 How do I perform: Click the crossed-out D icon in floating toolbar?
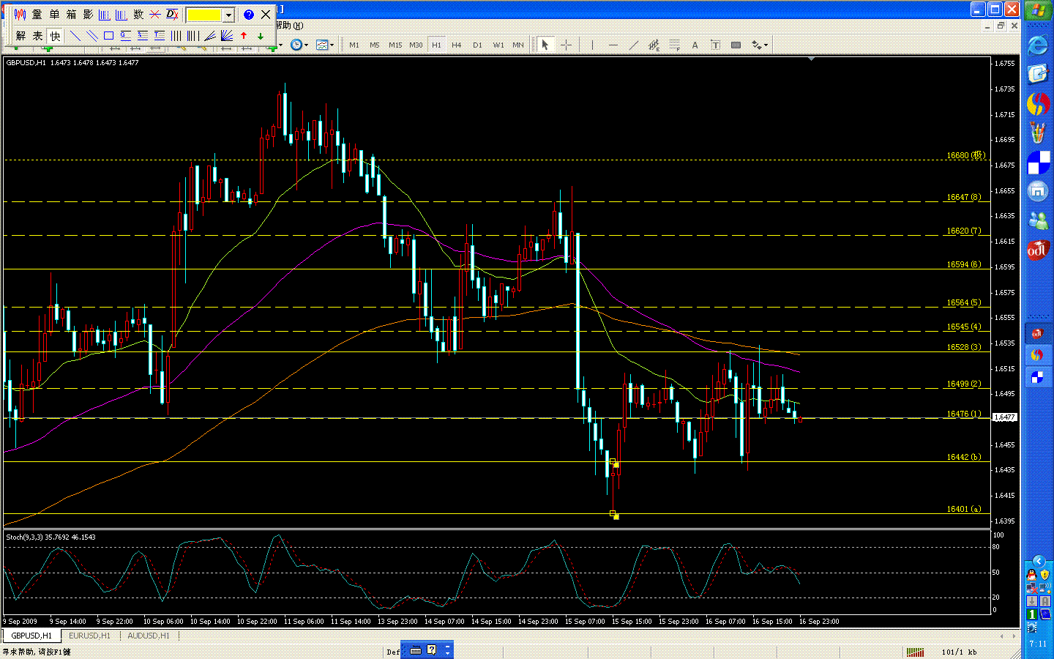click(172, 15)
